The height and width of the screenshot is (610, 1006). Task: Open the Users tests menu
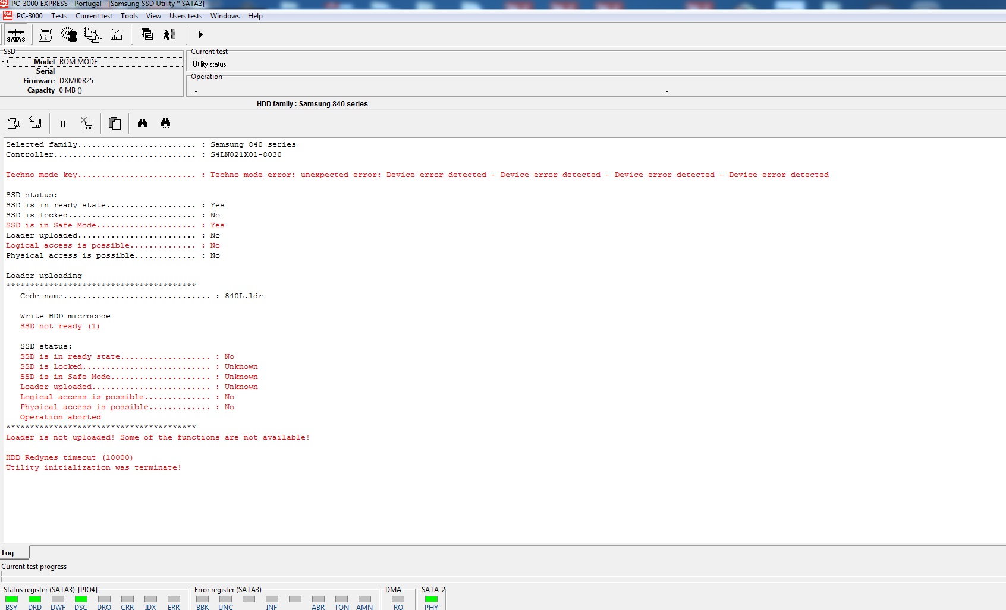186,16
